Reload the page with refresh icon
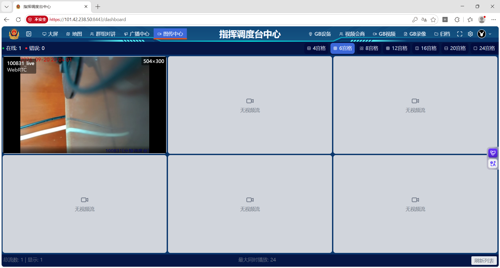500x268 pixels. coord(18,20)
